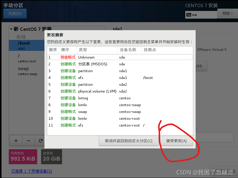Select row 7 lvmvg centos
This screenshot has width=238, height=178.
[120, 98]
